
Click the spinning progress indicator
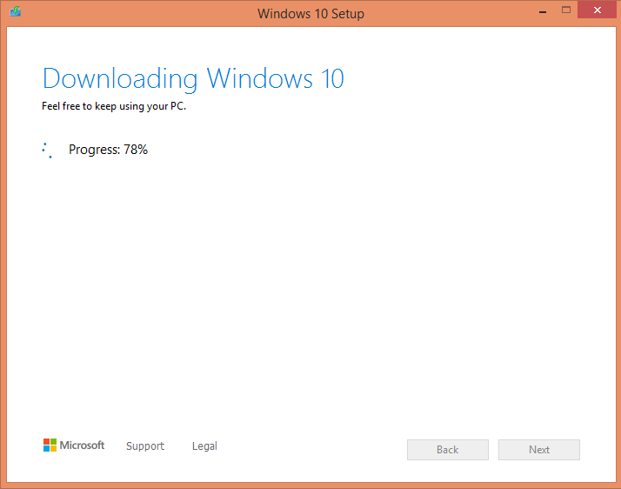coord(47,151)
